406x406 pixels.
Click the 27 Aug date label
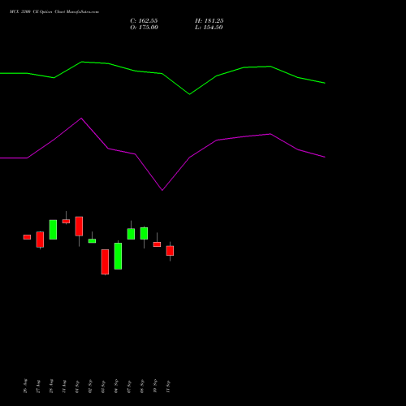38,387
